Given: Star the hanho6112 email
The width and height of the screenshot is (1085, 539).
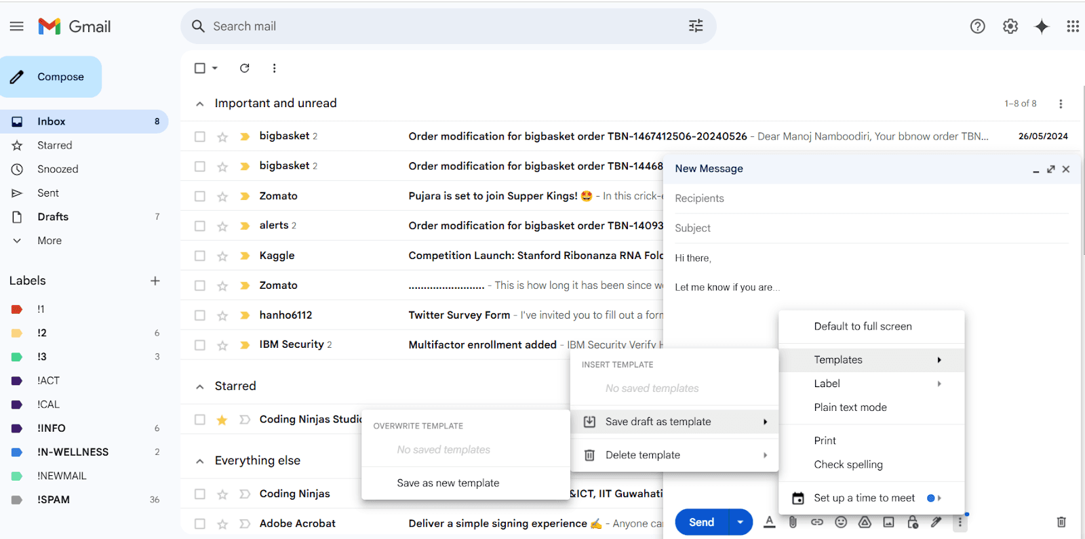Looking at the screenshot, I should [222, 315].
